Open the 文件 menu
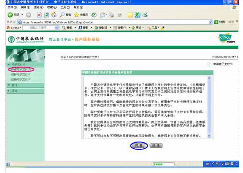Screen dimensions: 243x173 point(12,7)
